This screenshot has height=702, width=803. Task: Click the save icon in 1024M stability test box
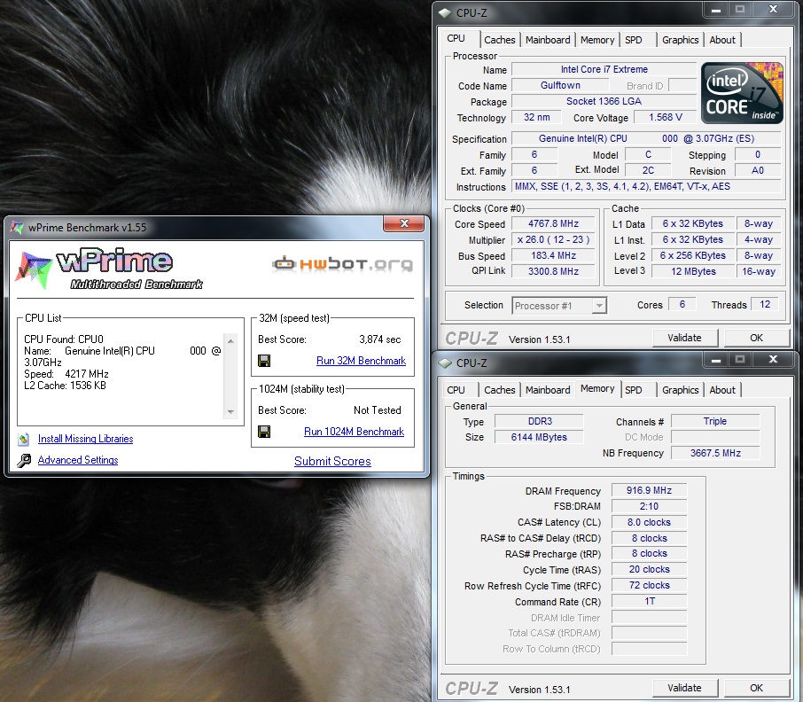pyautogui.click(x=264, y=432)
